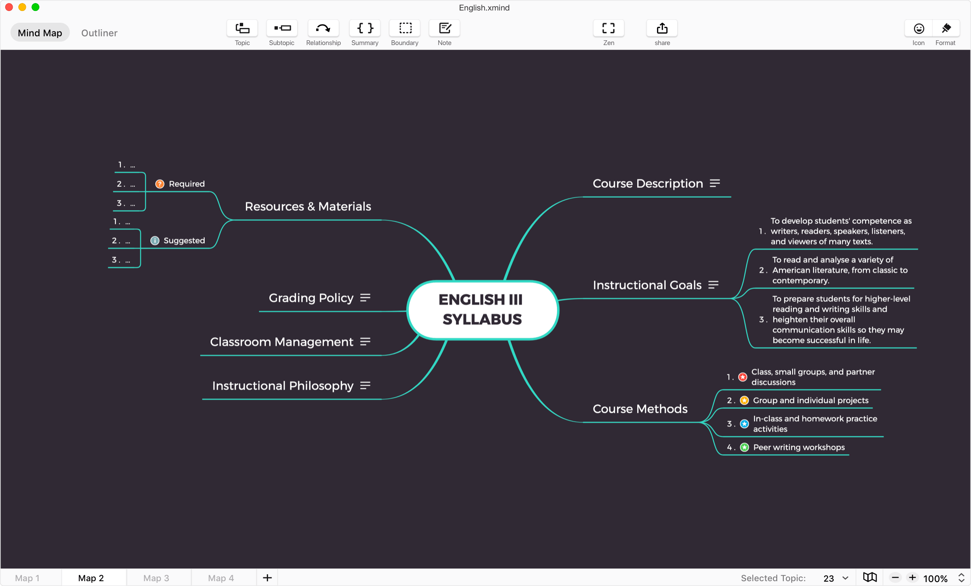Click the add new map button
Screen dimensions: 971x586
267,577
